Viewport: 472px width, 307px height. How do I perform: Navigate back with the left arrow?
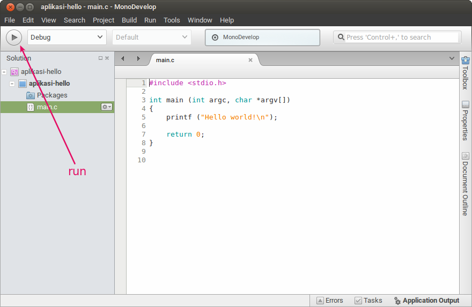click(122, 58)
